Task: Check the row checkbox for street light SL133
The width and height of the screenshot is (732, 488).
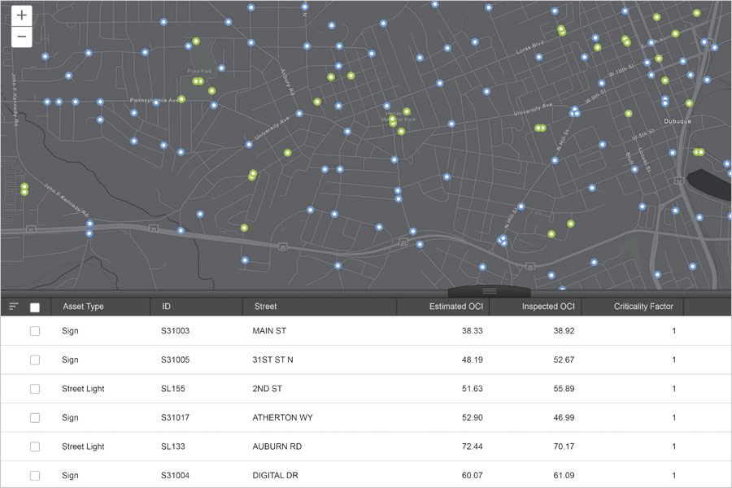Action: [x=34, y=446]
